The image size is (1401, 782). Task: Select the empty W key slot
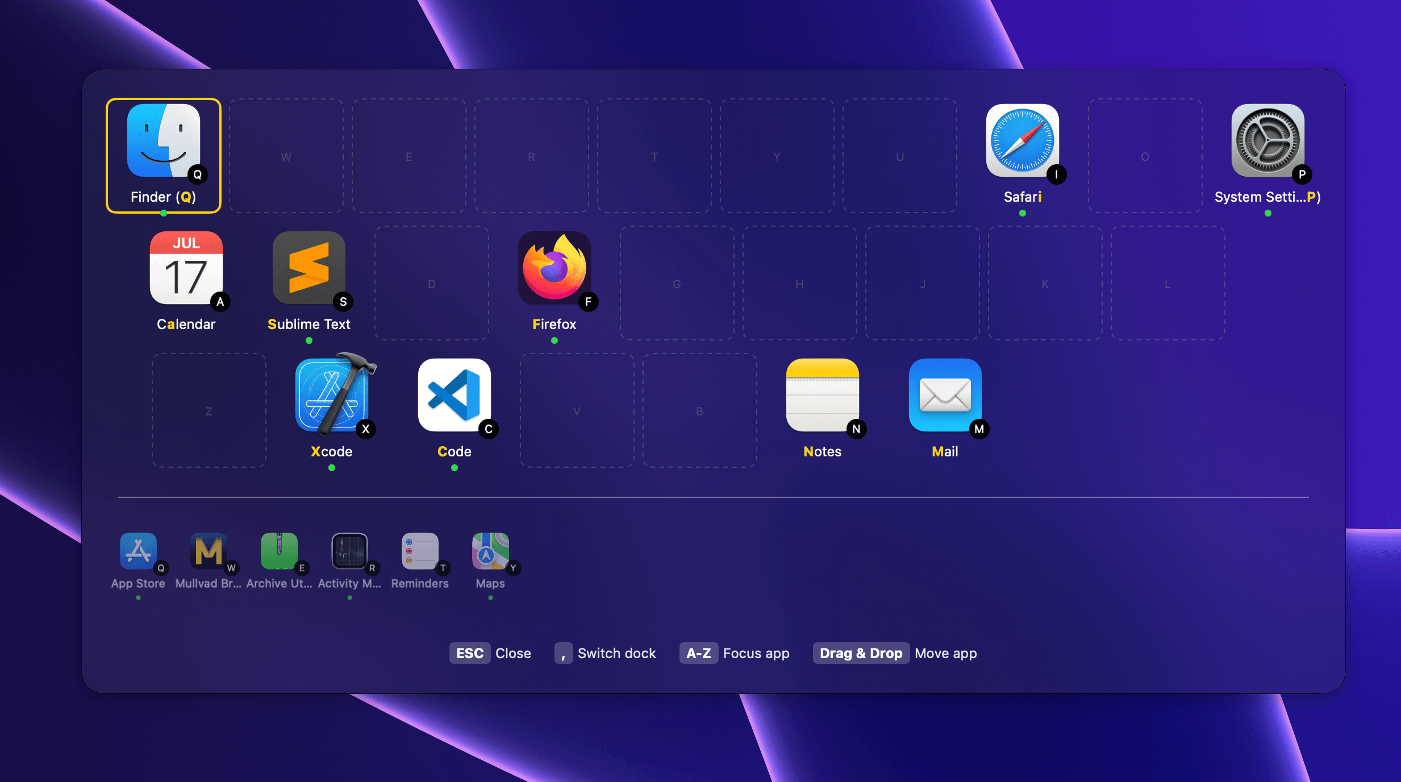[x=286, y=156]
